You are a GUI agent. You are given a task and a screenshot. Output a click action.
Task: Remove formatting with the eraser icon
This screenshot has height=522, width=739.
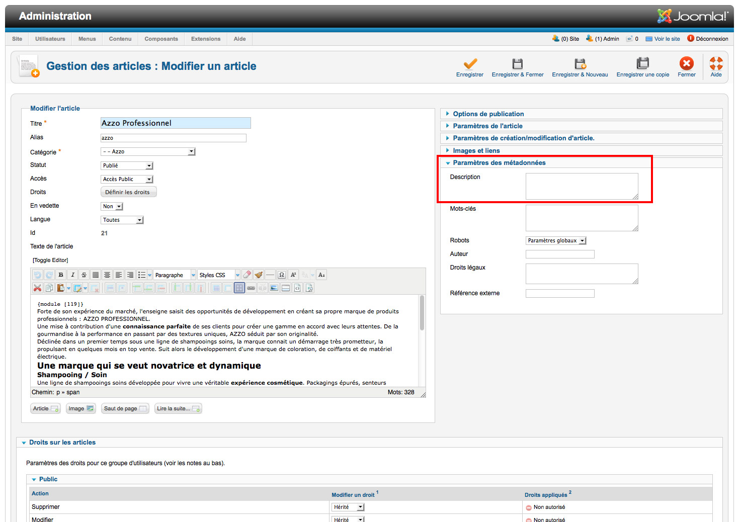point(247,275)
